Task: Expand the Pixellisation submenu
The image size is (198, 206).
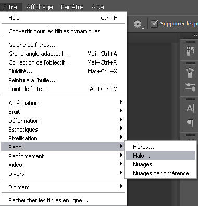Action: pyautogui.click(x=63, y=138)
